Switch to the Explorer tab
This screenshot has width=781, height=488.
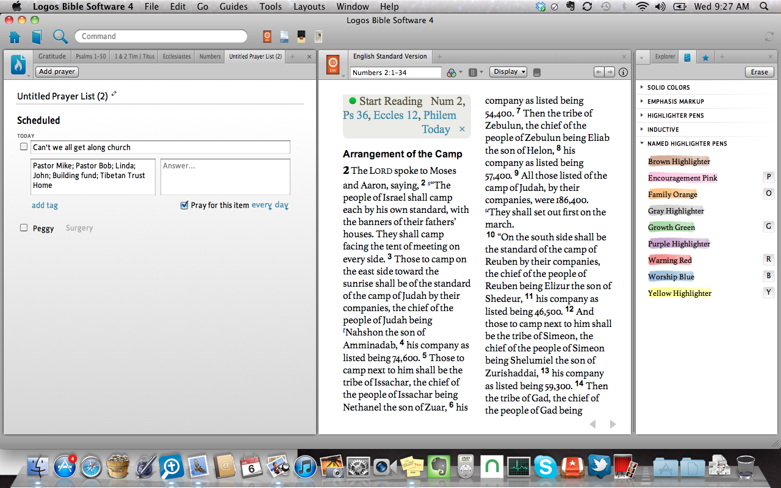pos(665,57)
